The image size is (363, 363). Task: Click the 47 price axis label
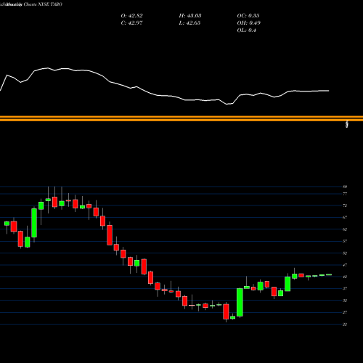345,265
